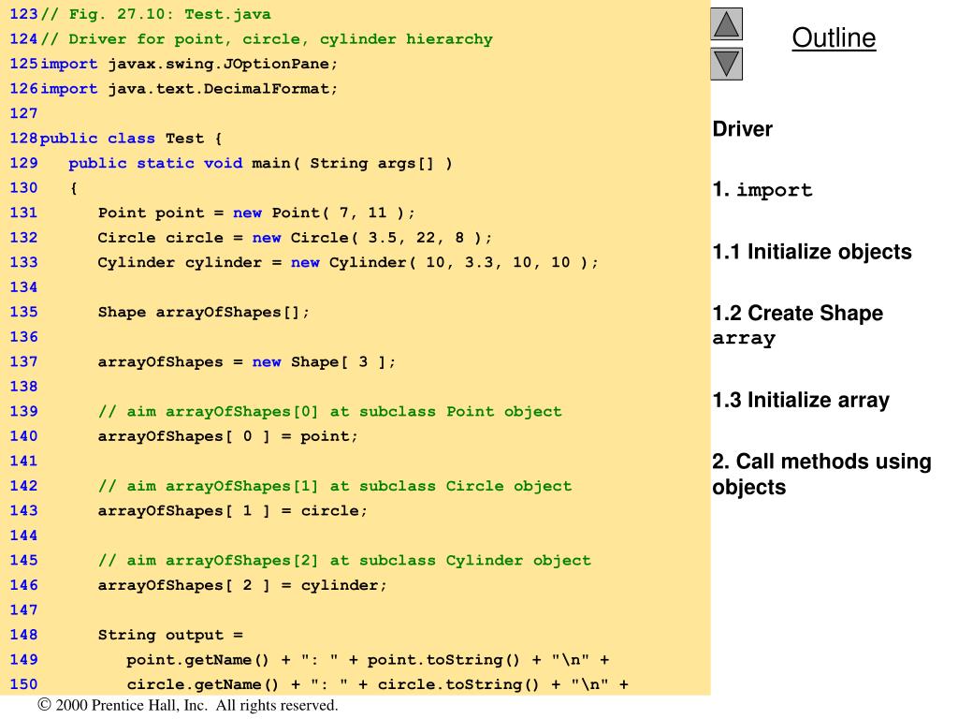958x719 pixels.
Task: Select outline item '1.1 Initialize objects'
Action: [812, 251]
